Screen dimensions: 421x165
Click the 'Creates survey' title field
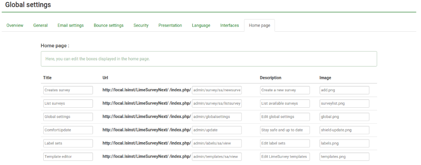pyautogui.click(x=68, y=90)
